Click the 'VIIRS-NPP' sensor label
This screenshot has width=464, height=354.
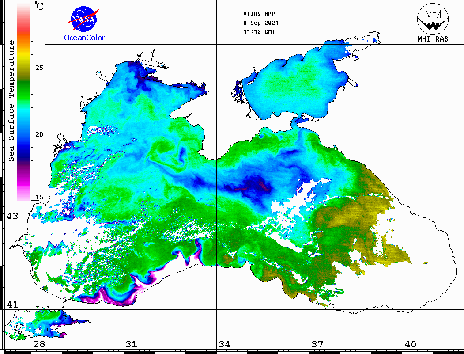[x=259, y=14]
